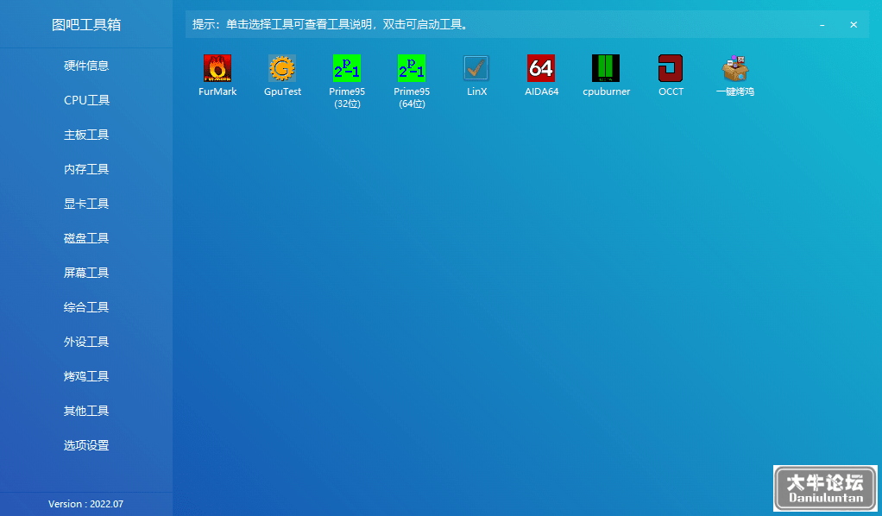Open the 磁盘工具 category
The width and height of the screenshot is (882, 516).
click(86, 238)
